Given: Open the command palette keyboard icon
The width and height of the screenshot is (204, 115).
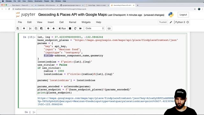Looking at the screenshot, I should pyautogui.click(x=109, y=28).
